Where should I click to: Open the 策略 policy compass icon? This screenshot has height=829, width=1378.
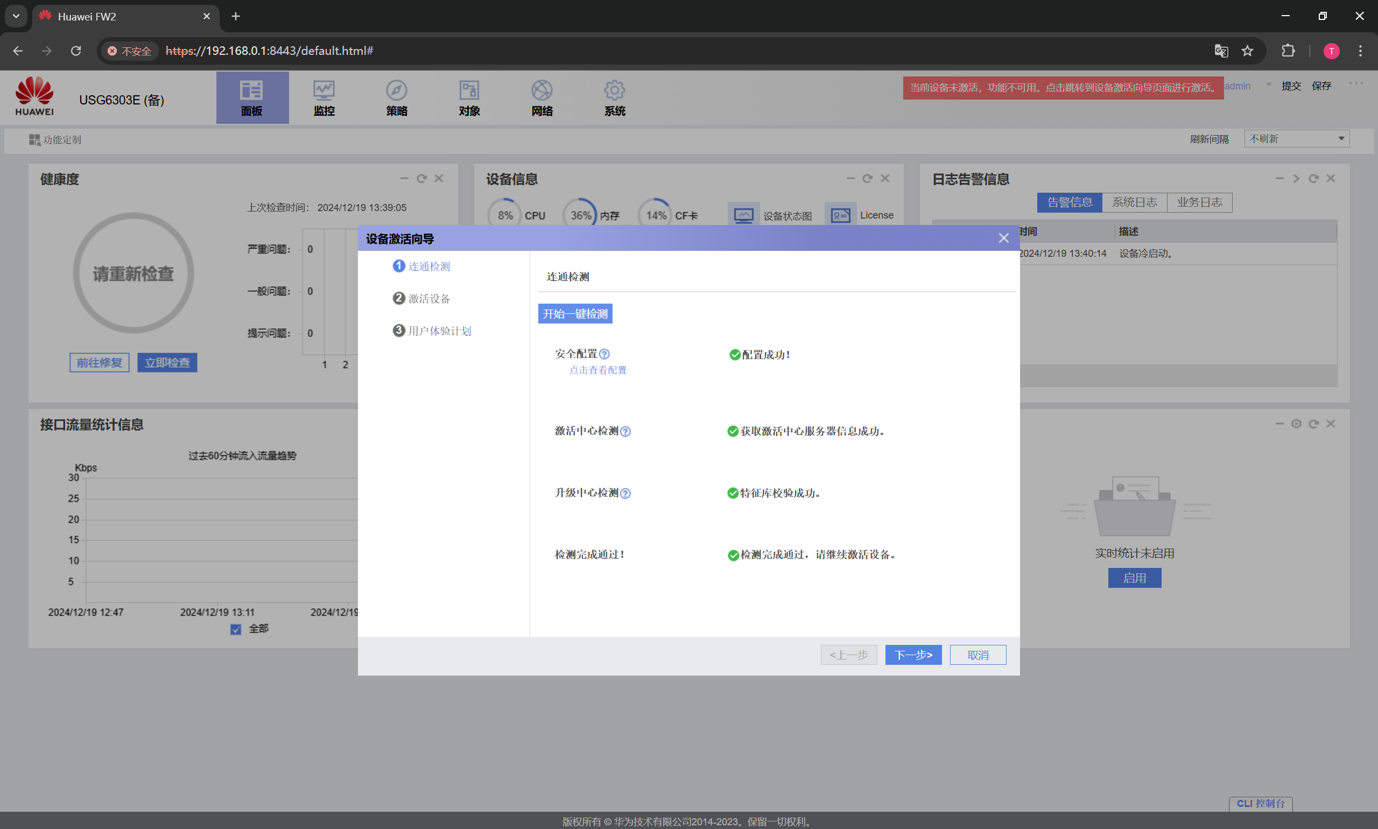point(397,90)
